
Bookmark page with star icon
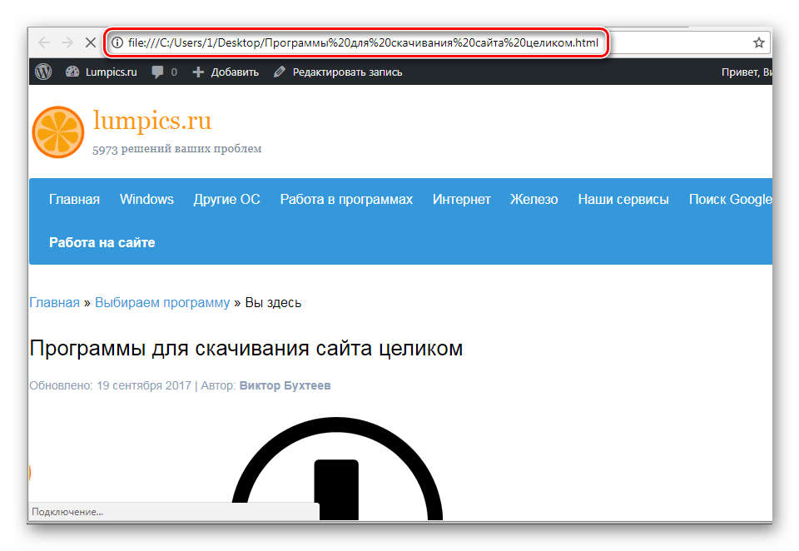[758, 42]
